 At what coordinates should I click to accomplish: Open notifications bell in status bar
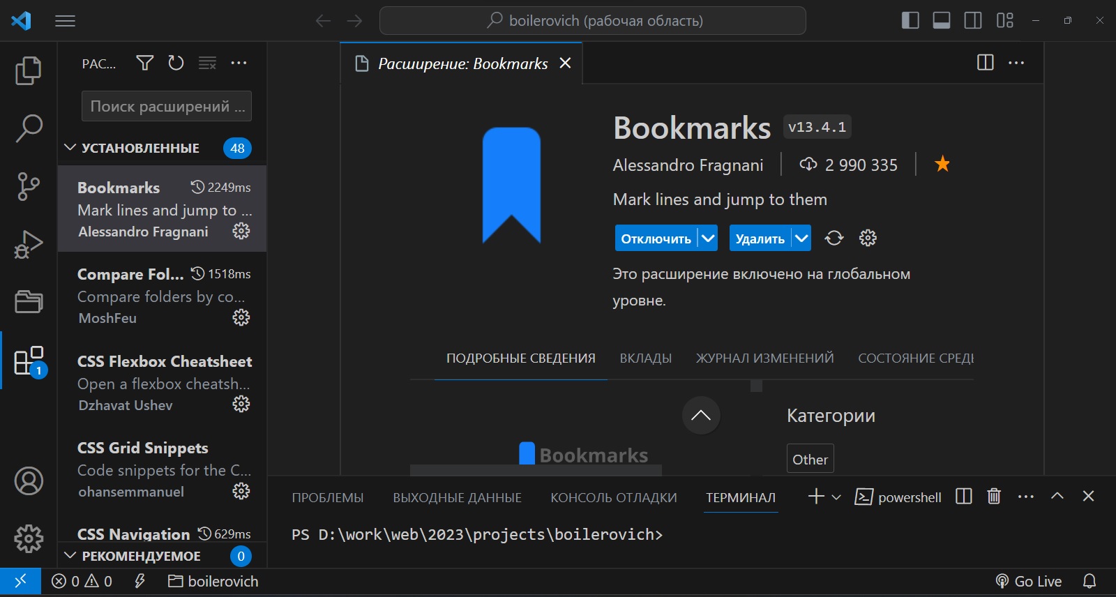[1089, 582]
